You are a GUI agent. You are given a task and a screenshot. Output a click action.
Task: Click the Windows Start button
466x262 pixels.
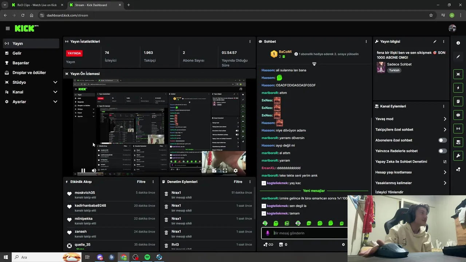click(x=6, y=257)
